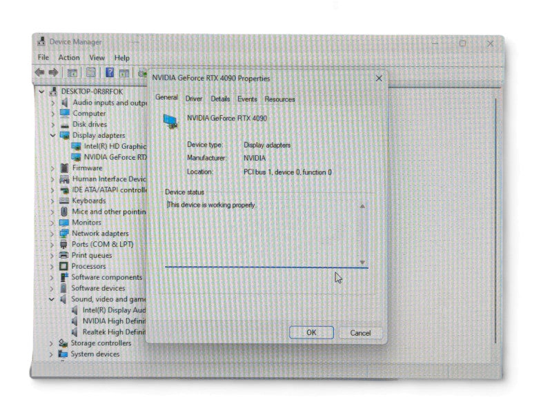Expand the Print queues node
Image resolution: width=552 pixels, height=415 pixels.
(x=52, y=256)
